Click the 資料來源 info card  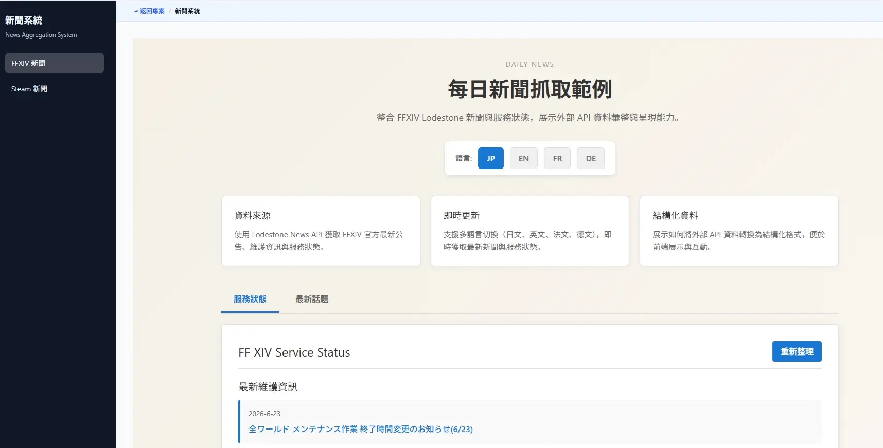coord(321,231)
